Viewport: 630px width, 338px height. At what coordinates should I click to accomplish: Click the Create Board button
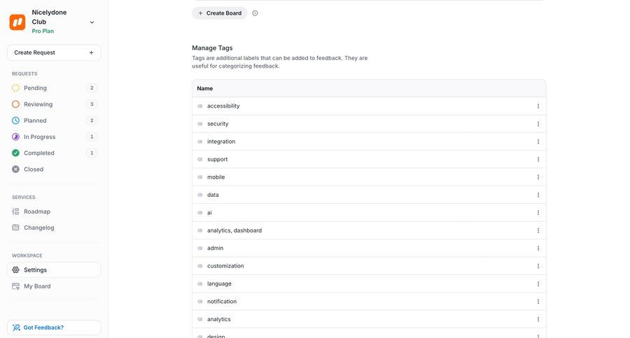tap(219, 13)
